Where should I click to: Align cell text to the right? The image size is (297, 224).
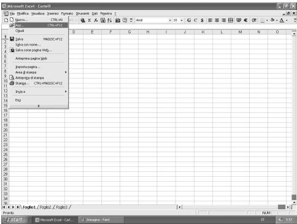click(223, 20)
